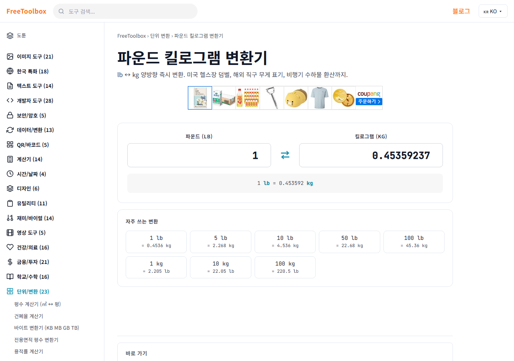Open the 블로그 link
This screenshot has width=514, height=361.
tap(461, 11)
